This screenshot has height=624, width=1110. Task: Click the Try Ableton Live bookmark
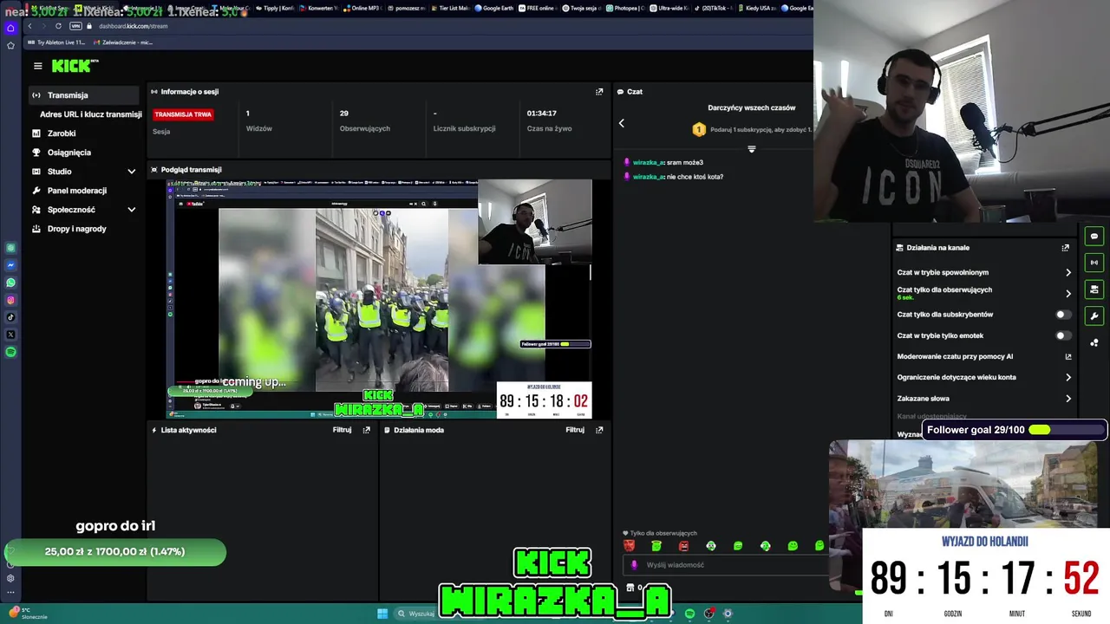pyautogui.click(x=58, y=42)
